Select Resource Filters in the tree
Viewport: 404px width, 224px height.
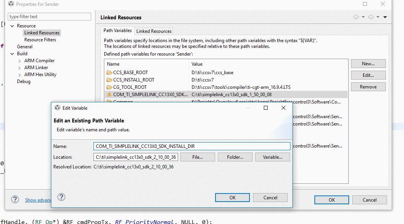(40, 40)
